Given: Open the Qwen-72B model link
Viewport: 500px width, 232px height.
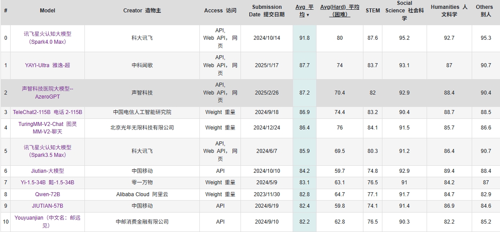Looking at the screenshot, I should [47, 194].
